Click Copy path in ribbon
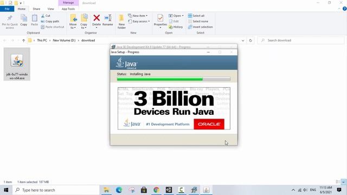The image size is (347, 195). click(x=50, y=21)
